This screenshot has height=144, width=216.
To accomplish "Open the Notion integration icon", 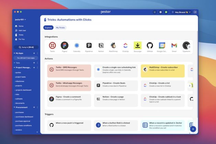I will 101,46.
